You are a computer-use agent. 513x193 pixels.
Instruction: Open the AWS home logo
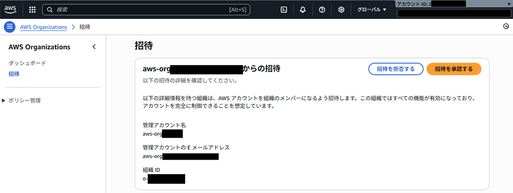click(x=10, y=9)
